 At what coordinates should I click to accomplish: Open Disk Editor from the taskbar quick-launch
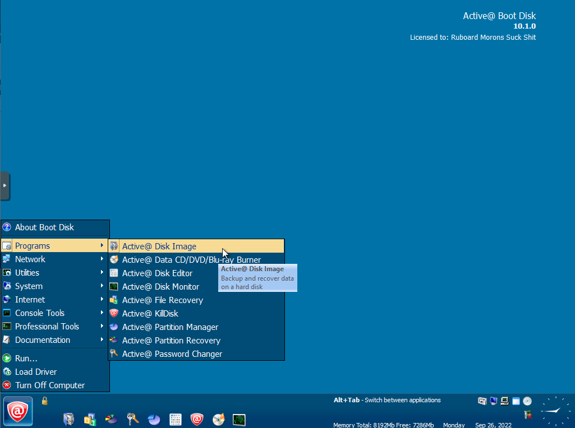(x=176, y=419)
